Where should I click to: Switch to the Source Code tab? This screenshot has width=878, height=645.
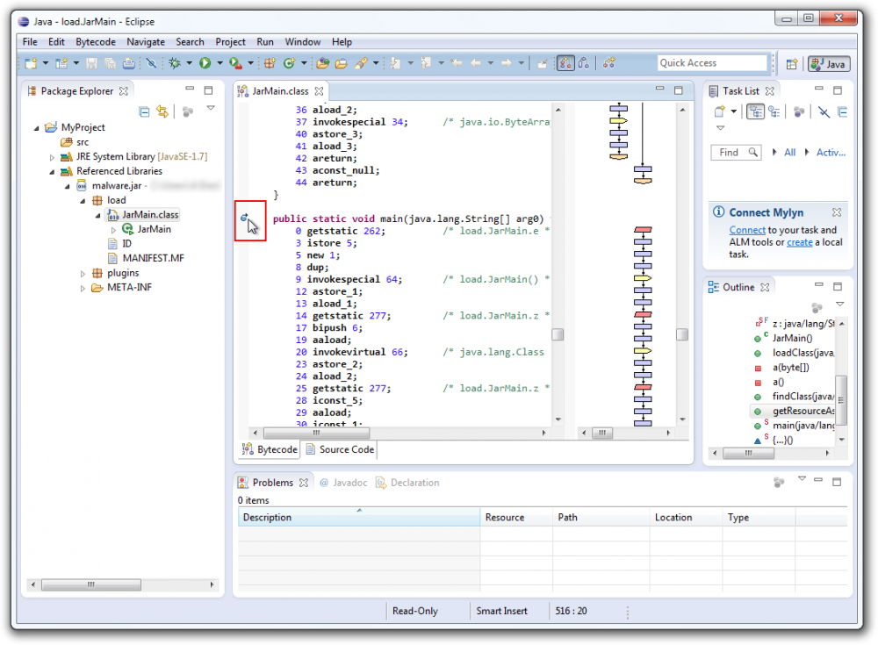[340, 449]
